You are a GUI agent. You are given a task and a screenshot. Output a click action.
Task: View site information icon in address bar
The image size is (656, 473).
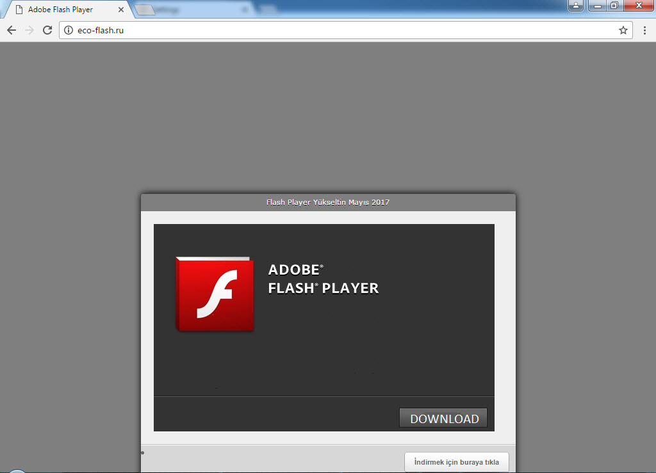(69, 30)
